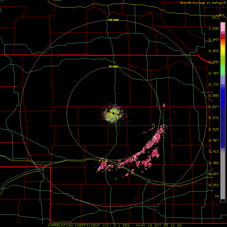Click the large magenta echo cell southeast of radar
Viewport: 227px width, 227px height.
[155, 153]
